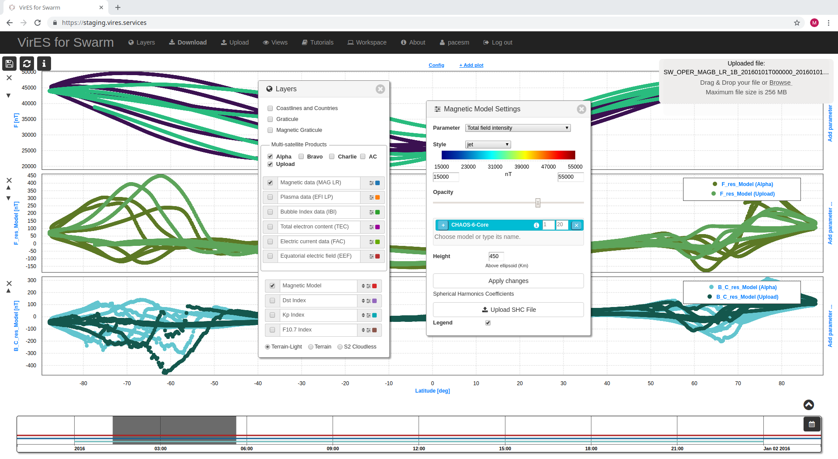Check the Bravo satellite product

301,156
